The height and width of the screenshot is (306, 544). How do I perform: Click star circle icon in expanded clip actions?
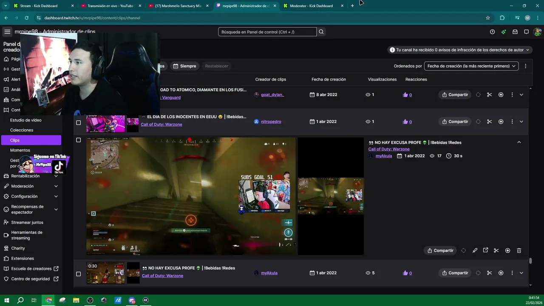[507, 251]
